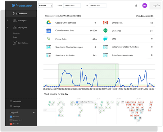The image size is (163, 132).
Task: Click the Salesforce: New Leads label
Action: [x=122, y=56]
